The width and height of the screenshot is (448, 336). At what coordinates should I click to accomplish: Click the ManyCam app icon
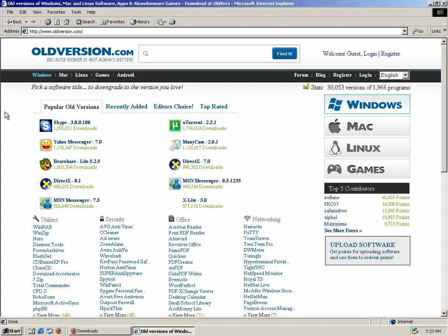[x=175, y=145]
